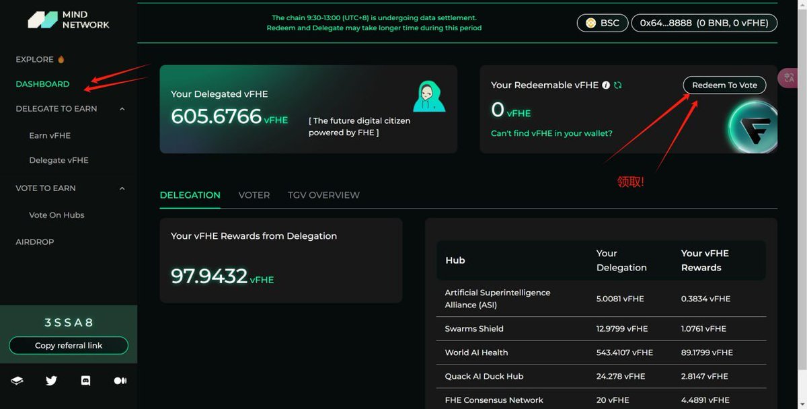Screen dimensions: 807x409
Task: Switch to the TGV OVERVIEW tab
Action: coord(323,195)
